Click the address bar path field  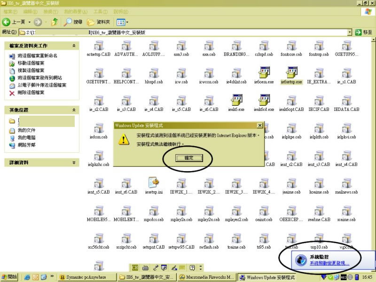click(183, 32)
